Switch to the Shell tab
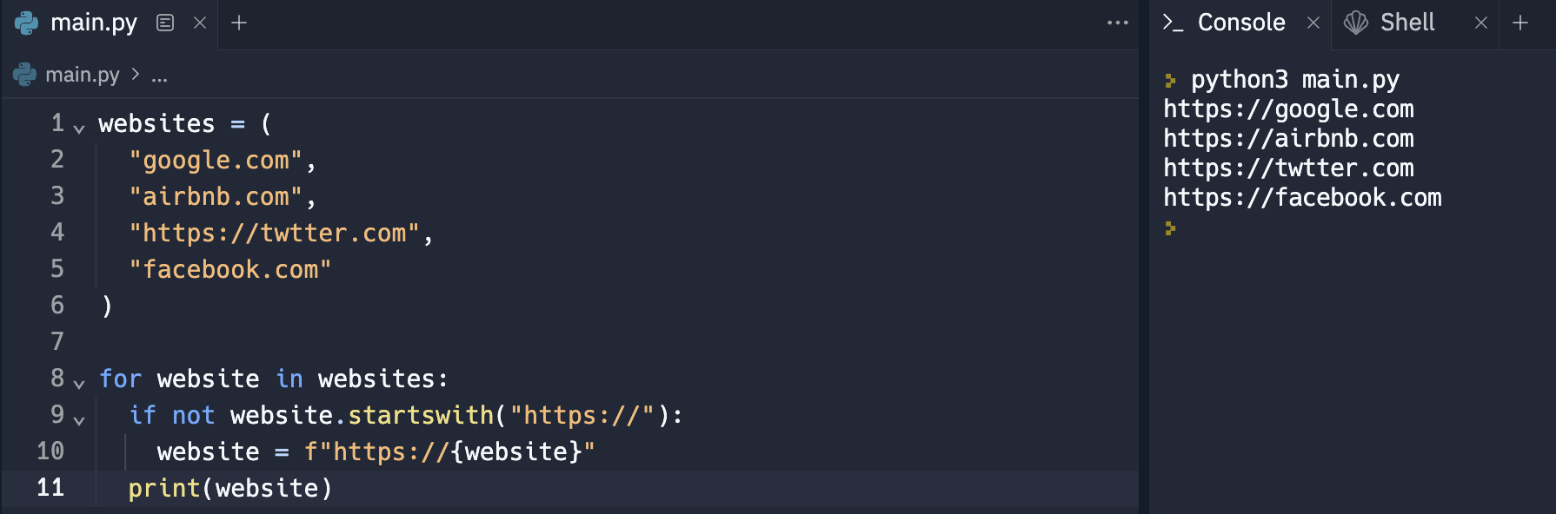 click(1407, 23)
